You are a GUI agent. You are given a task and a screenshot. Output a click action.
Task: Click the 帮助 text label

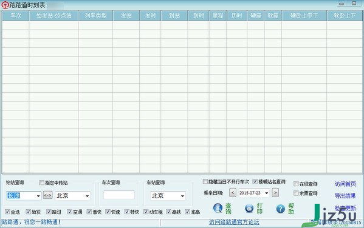pos(291,209)
